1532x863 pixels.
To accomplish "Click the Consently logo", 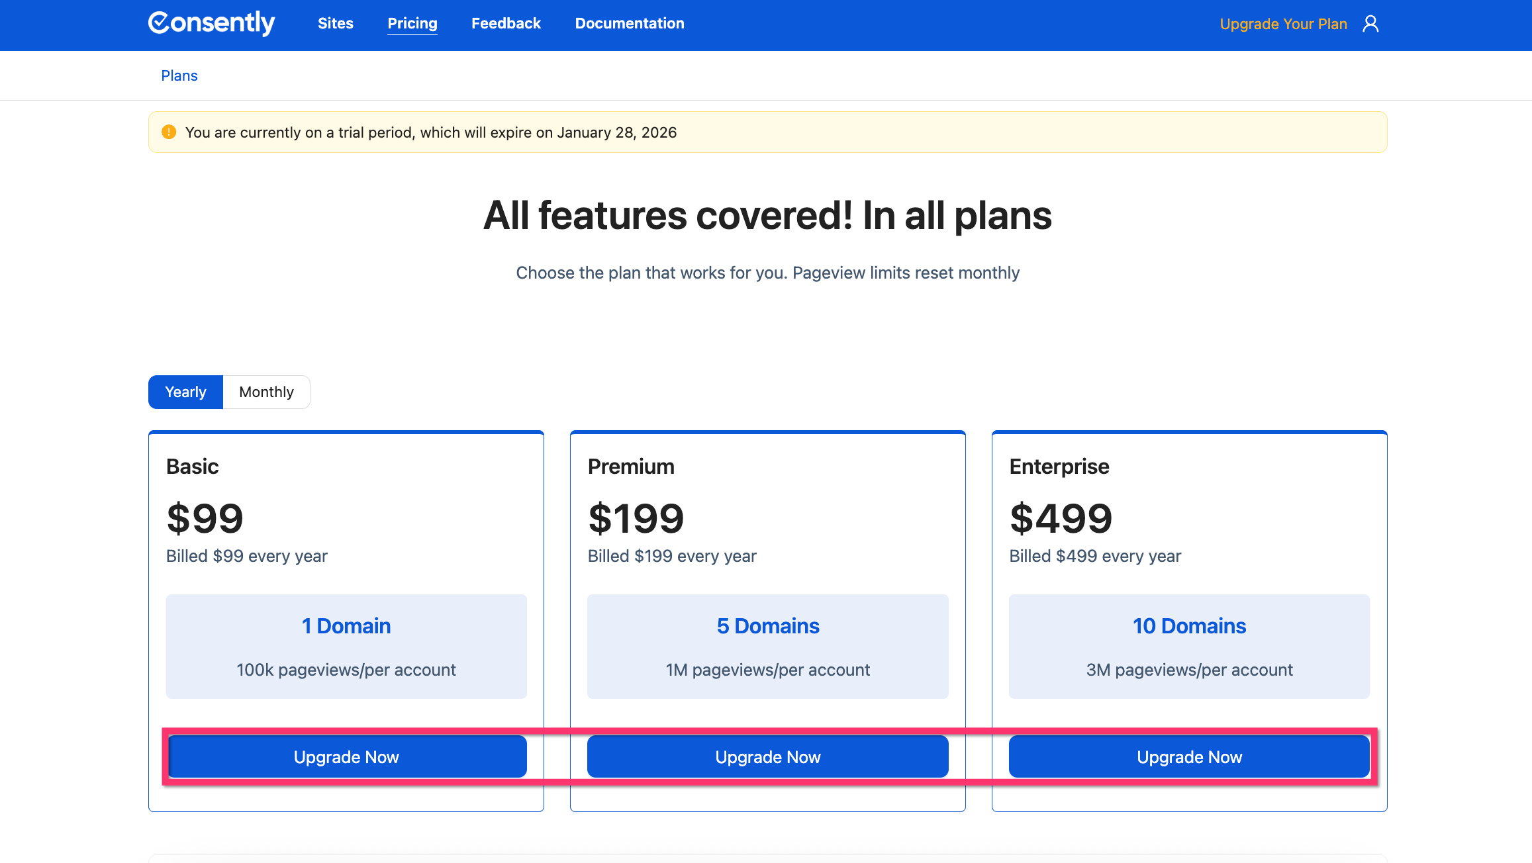I will coord(211,23).
